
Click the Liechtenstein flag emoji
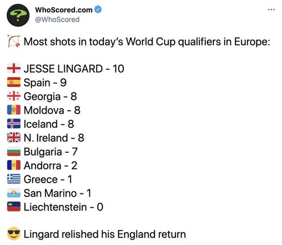14,206
